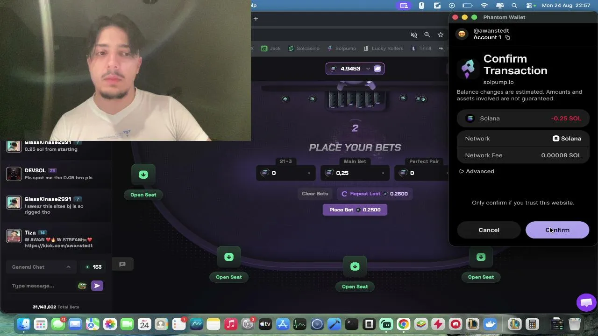Click the screen sharing indicator in menu bar
The image size is (598, 336).
[x=404, y=6]
